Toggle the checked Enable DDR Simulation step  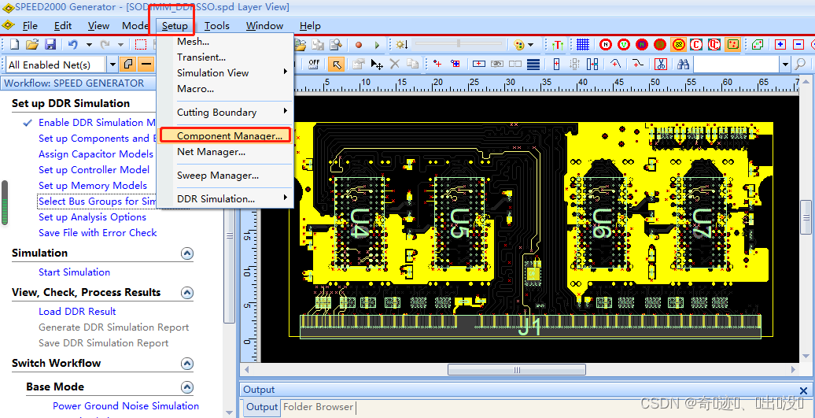coord(98,123)
